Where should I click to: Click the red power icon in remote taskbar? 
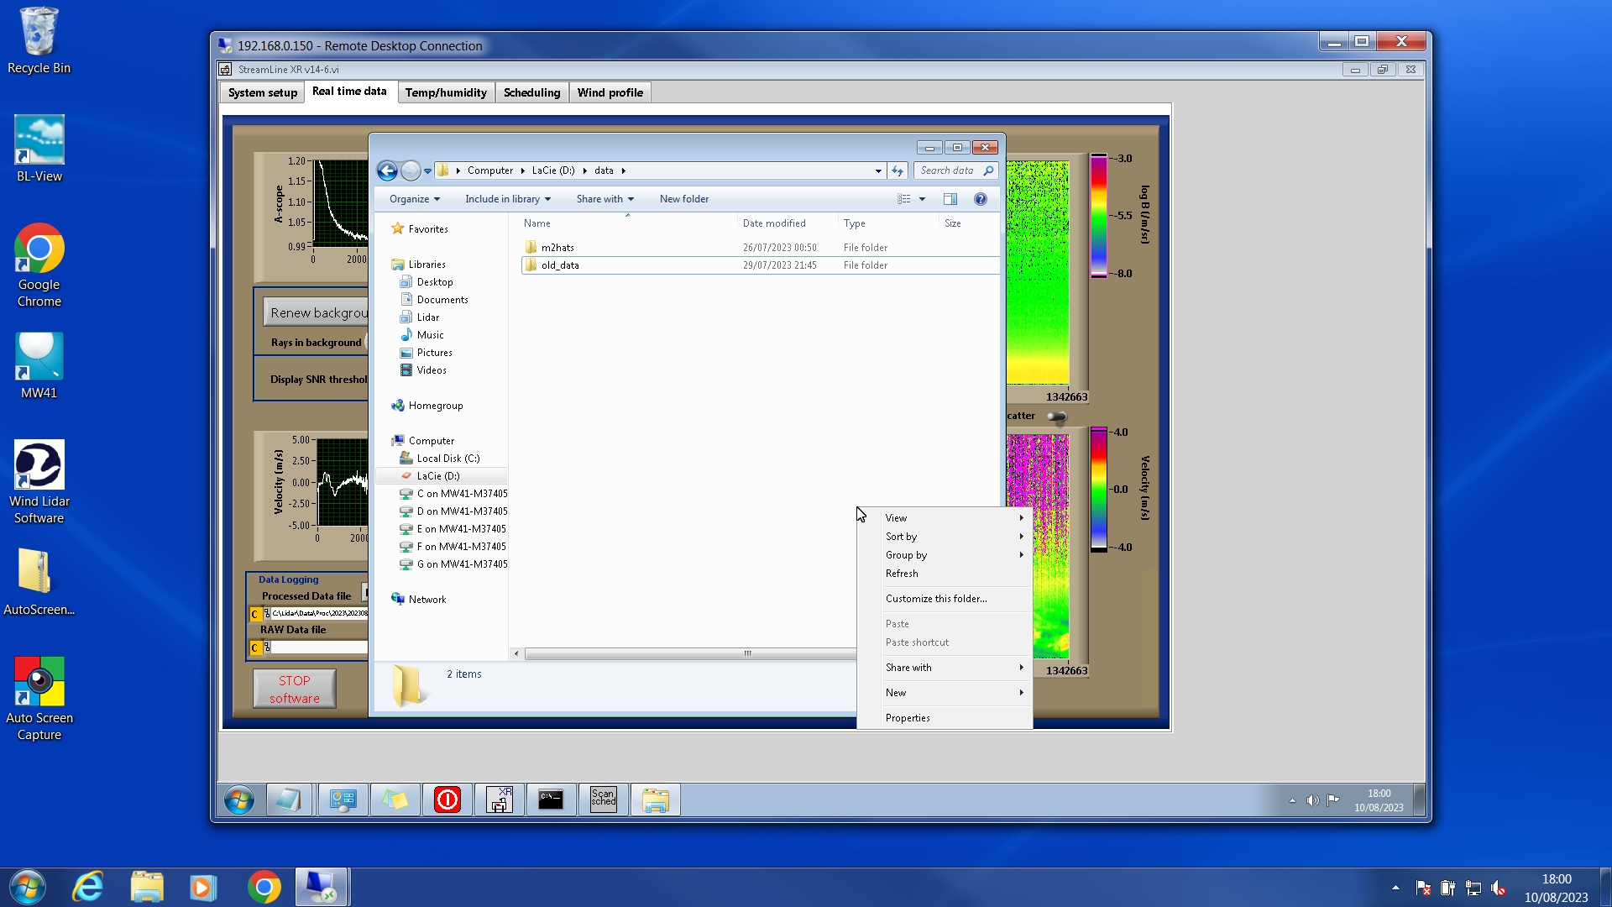447,800
